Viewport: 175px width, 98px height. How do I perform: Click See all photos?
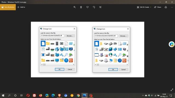8,7
